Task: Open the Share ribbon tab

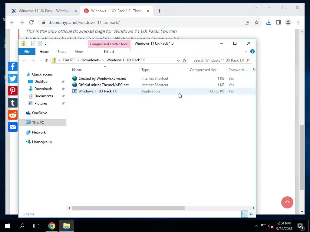Action: (62, 52)
